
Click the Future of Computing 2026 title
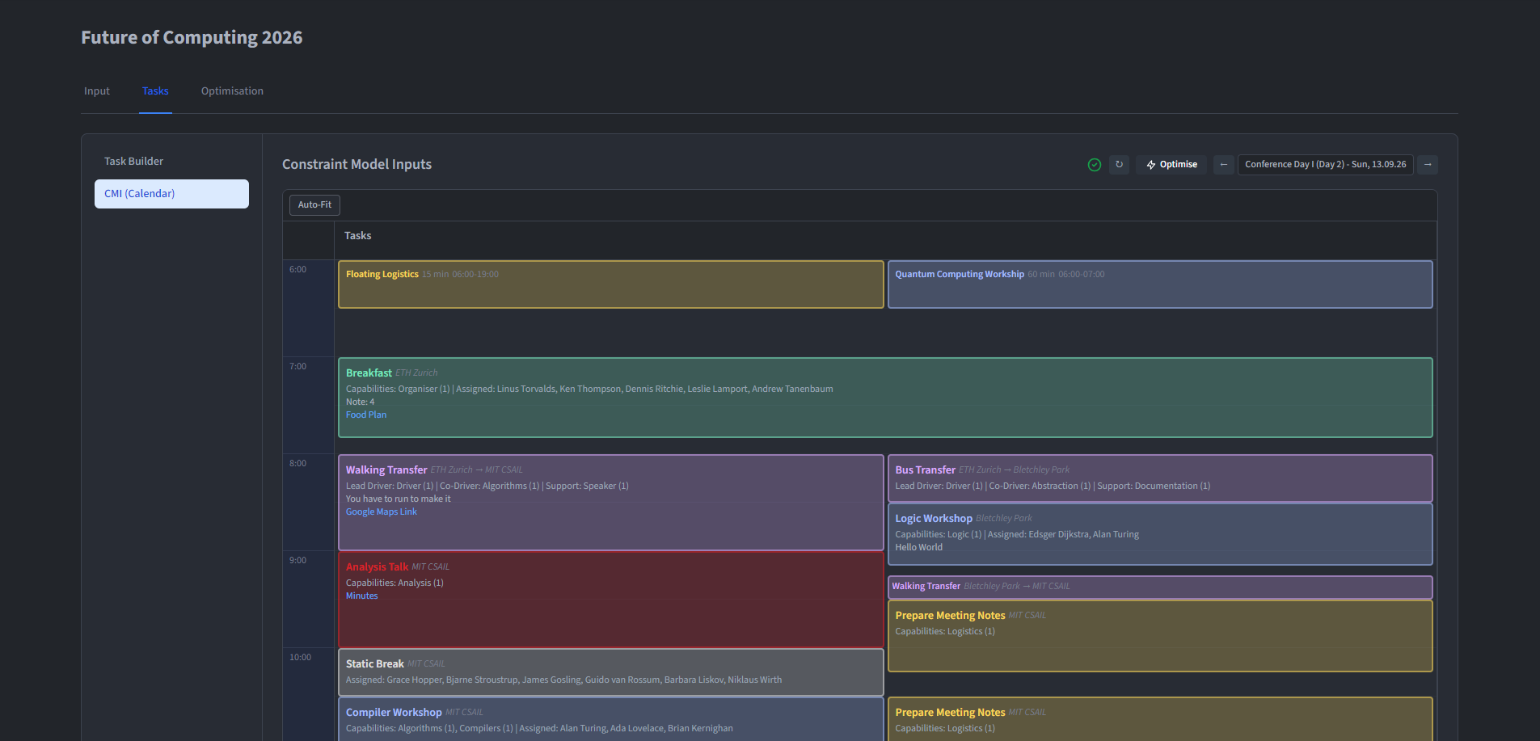point(192,38)
